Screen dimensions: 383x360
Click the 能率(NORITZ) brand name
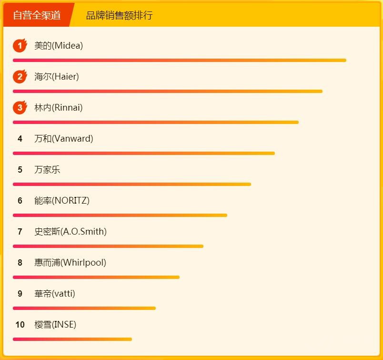pyautogui.click(x=62, y=201)
